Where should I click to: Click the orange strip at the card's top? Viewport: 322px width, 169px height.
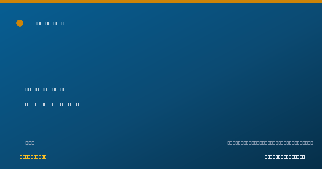[x=161, y=1]
